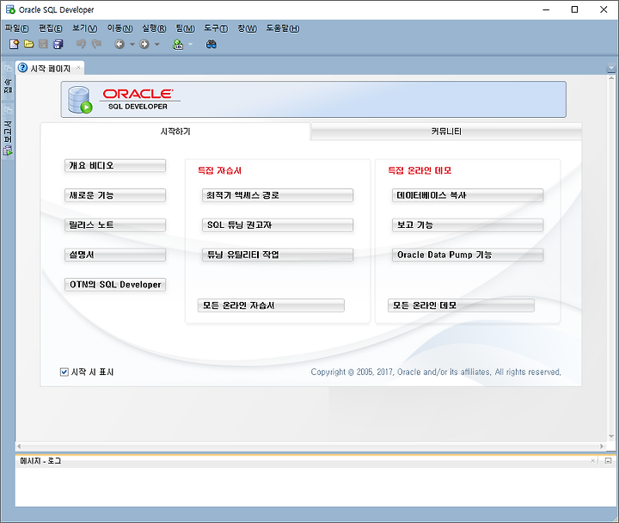Open the SQL Worksheet icon in toolbar

pos(178,44)
